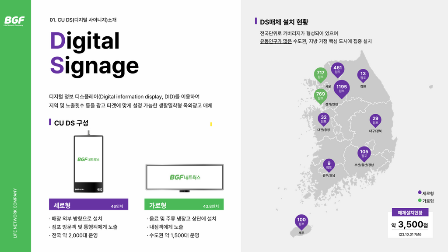Click the bullet "내점객에게 노출"
Image resolution: width=448 pixels, height=252 pixels.
pos(165,227)
